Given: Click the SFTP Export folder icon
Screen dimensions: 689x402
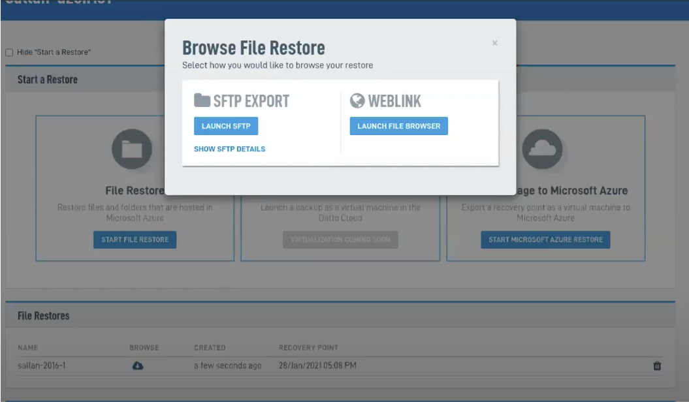Looking at the screenshot, I should [x=202, y=101].
